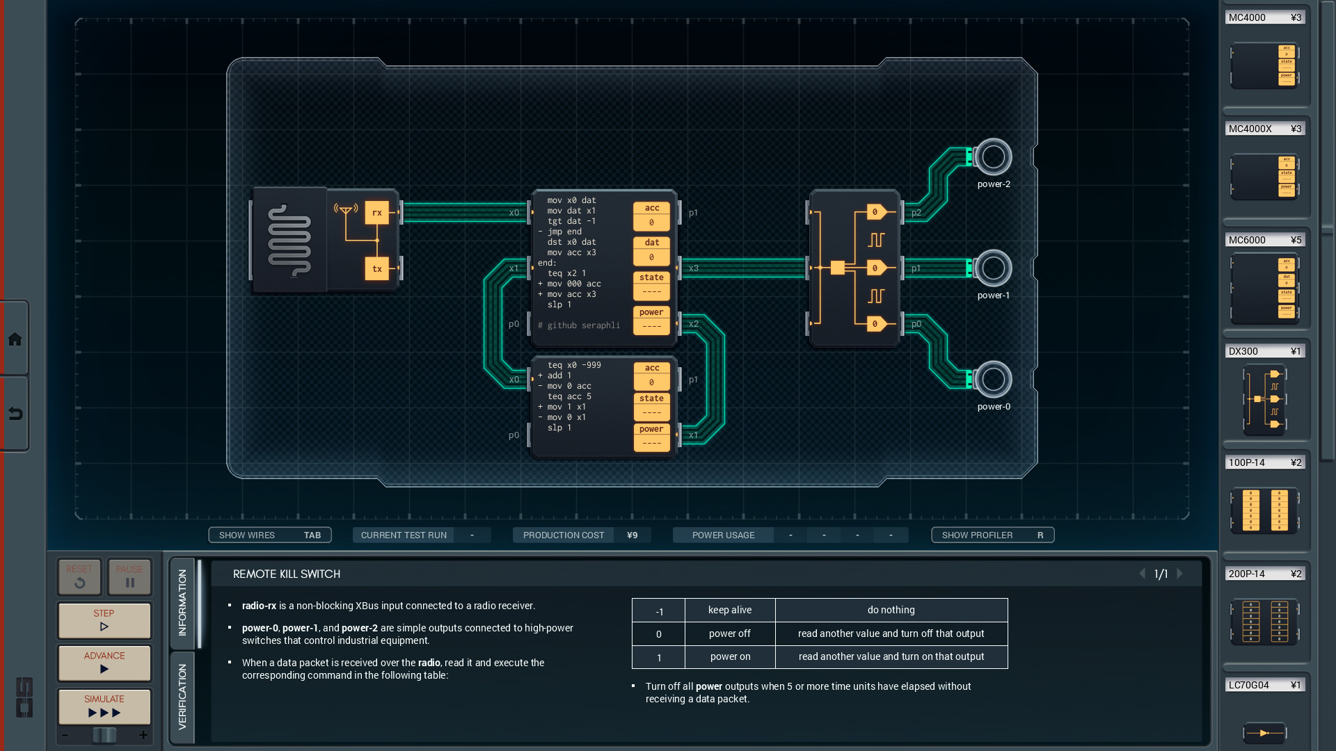Switch to the Information tab
This screenshot has height=751, width=1336.
pyautogui.click(x=182, y=602)
